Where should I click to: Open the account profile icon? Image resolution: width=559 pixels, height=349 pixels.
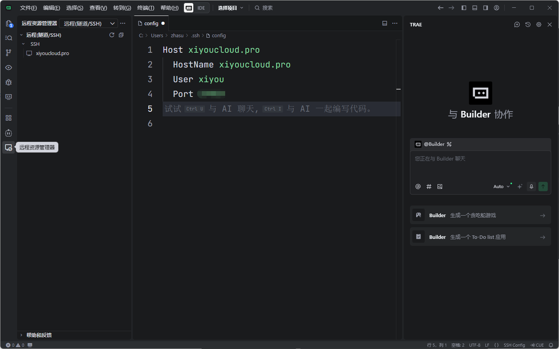pyautogui.click(x=497, y=8)
